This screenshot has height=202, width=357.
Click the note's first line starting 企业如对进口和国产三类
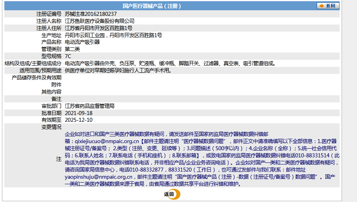pos(166,134)
